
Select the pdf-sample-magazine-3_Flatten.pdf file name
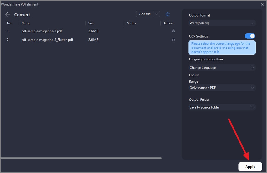pyautogui.click(x=47, y=40)
